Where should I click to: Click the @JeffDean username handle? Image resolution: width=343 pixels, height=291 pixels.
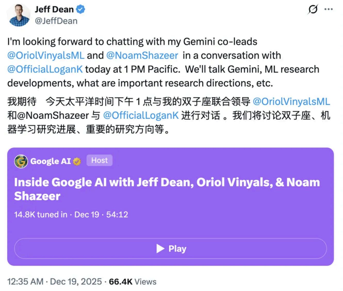click(56, 21)
